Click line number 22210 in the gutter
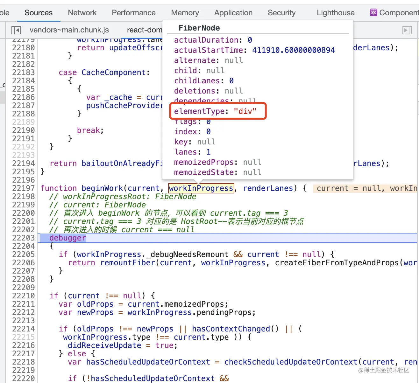Viewport: 419px width, 383px height. [x=23, y=296]
